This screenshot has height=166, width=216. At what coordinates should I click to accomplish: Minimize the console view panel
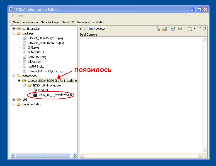coord(200,28)
